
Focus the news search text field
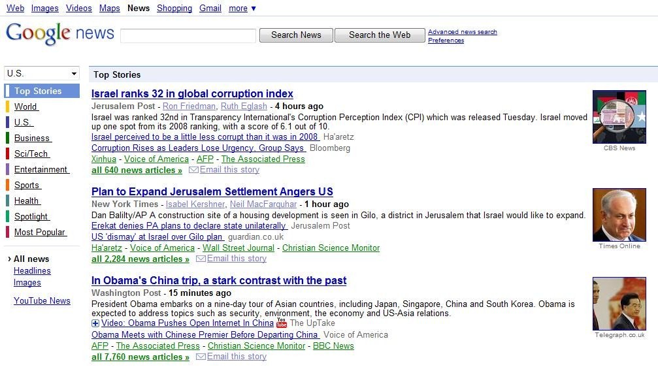(x=188, y=36)
